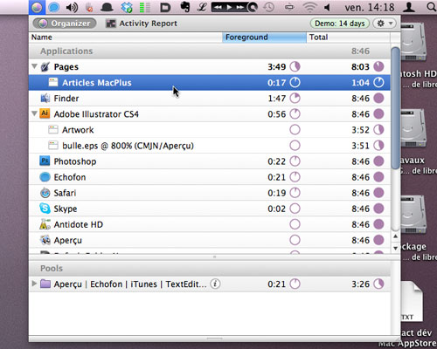Open the Time Machine clock icon

click(268, 7)
